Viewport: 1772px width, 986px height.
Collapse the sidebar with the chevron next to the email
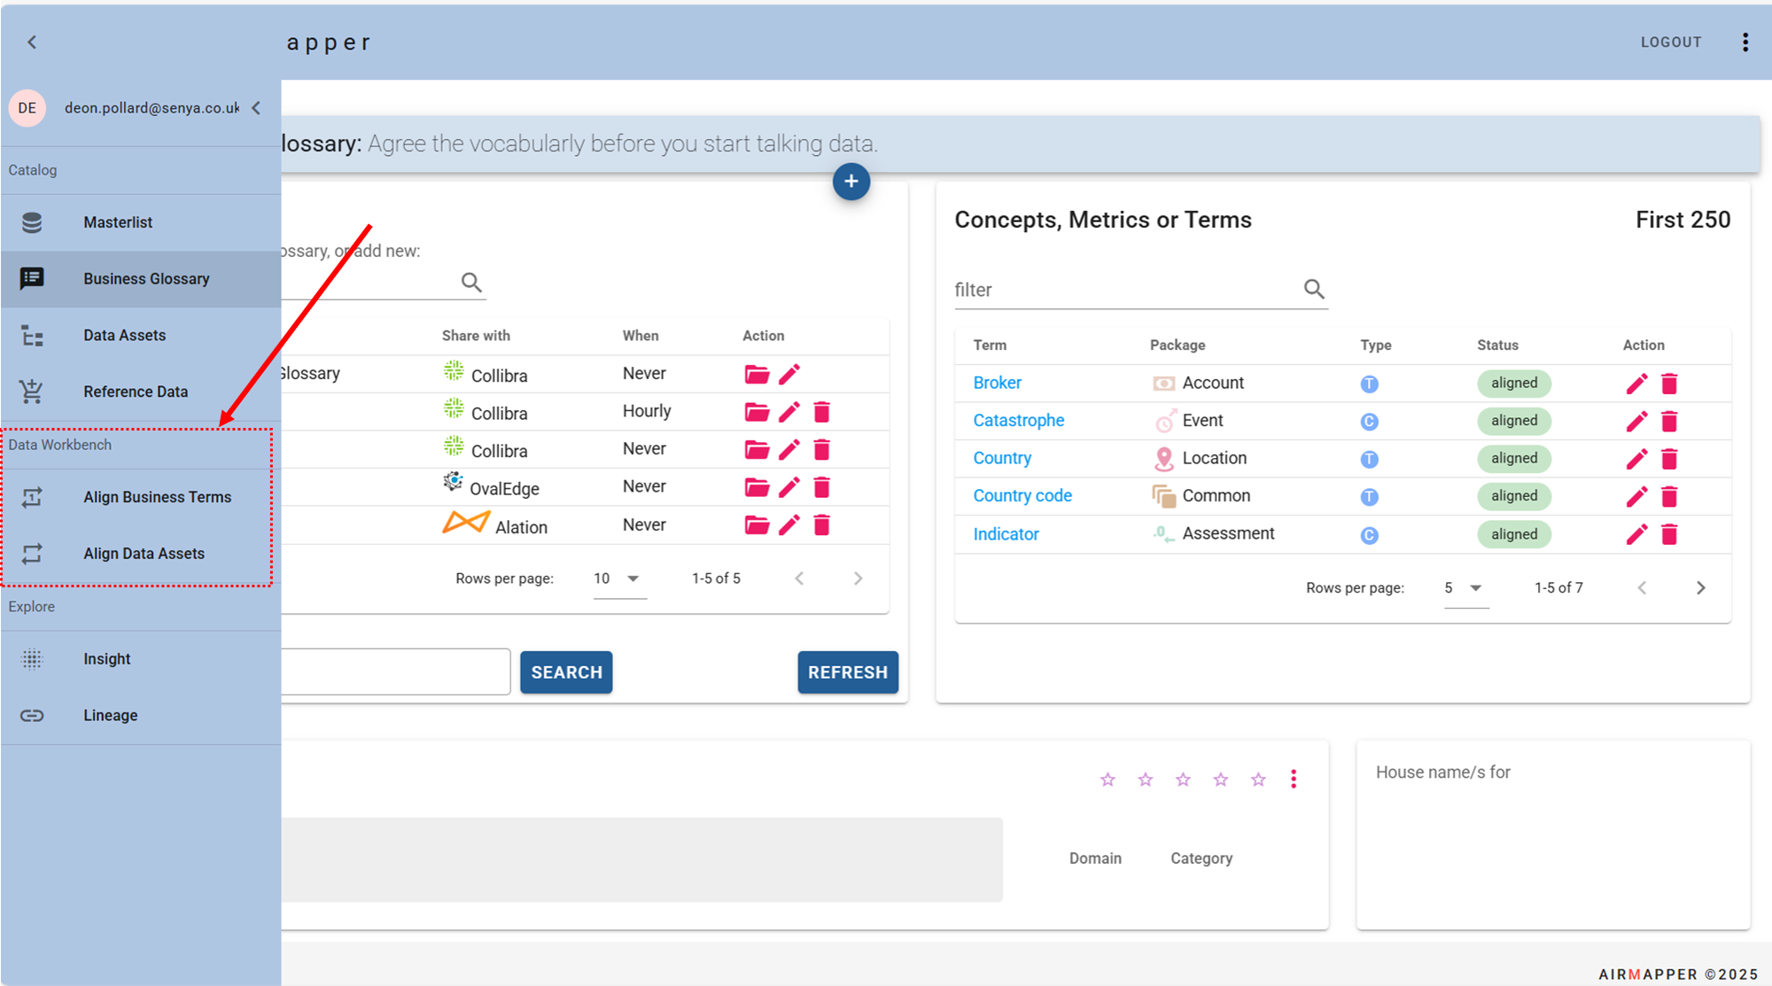255,107
